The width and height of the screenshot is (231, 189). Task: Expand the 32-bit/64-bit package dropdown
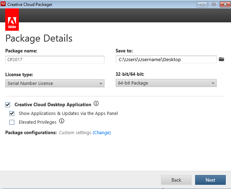click(166, 83)
